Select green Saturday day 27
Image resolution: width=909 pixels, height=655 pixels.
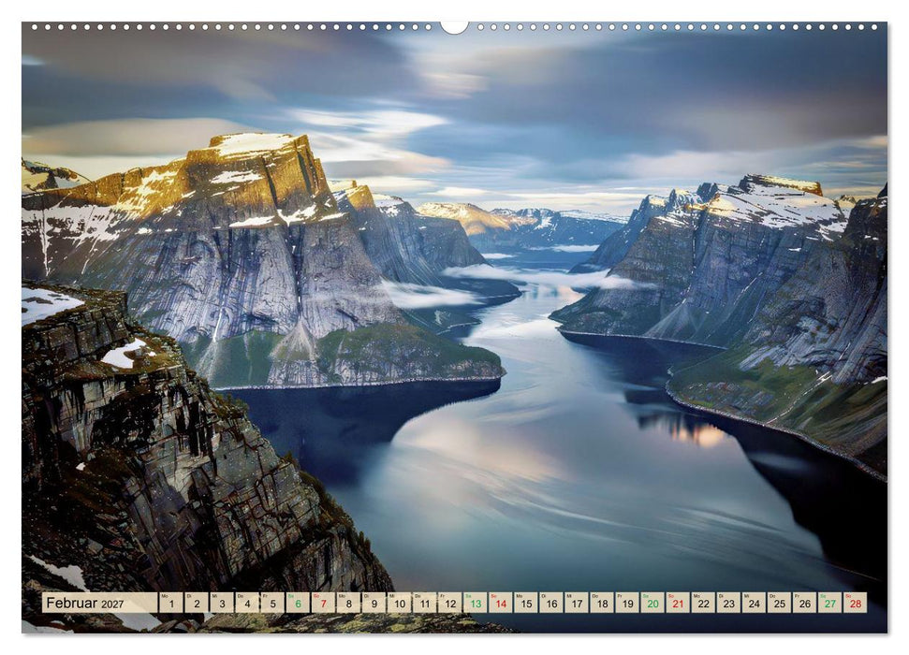point(830,603)
